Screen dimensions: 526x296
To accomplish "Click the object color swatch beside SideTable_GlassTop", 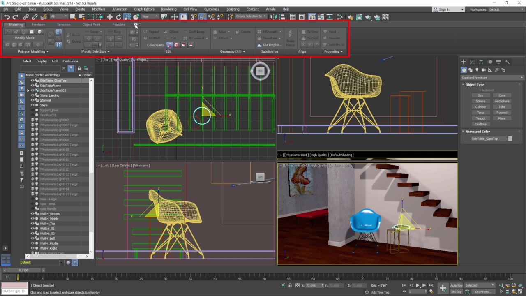I will pyautogui.click(x=510, y=139).
